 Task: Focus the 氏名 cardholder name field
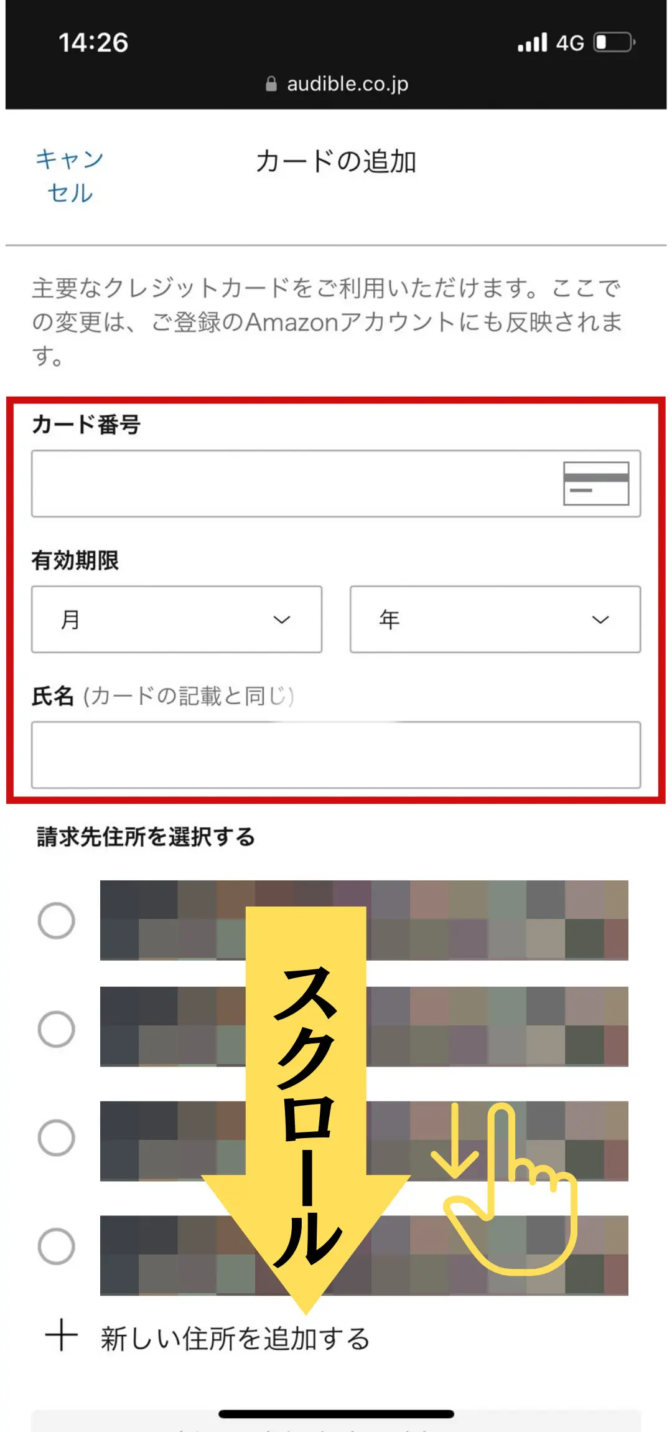click(x=336, y=755)
